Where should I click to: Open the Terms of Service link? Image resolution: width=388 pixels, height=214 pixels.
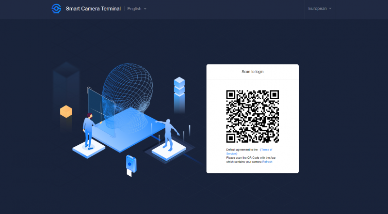point(249,152)
